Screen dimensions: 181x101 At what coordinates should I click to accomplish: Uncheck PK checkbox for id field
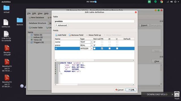coord(102,49)
